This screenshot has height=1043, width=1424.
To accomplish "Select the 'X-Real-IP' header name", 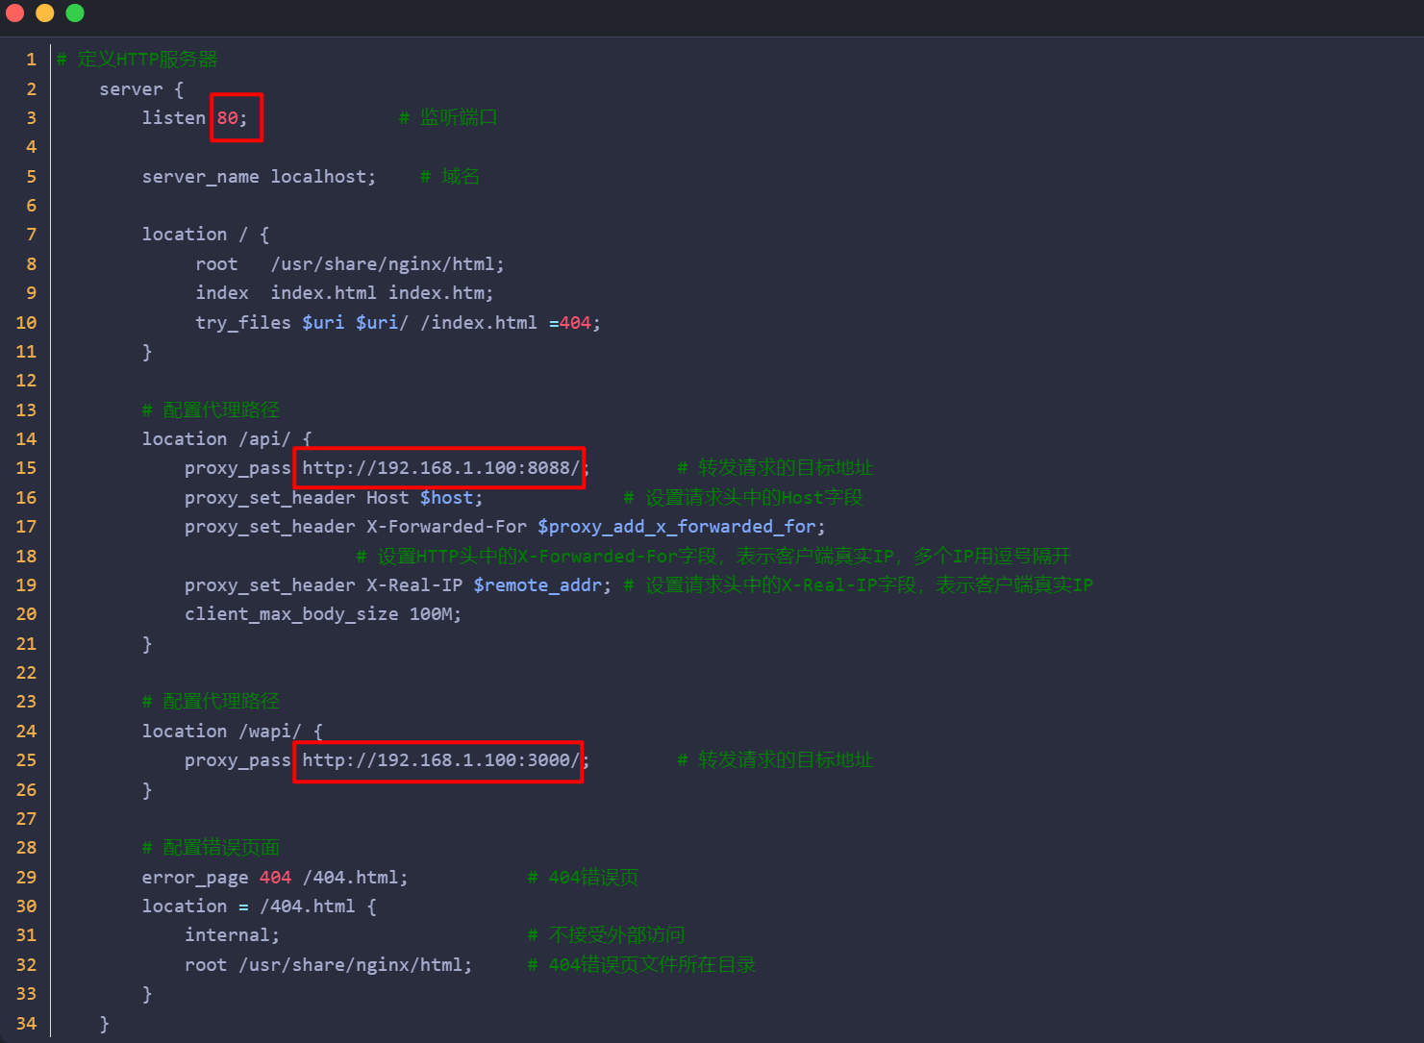I will point(414,584).
